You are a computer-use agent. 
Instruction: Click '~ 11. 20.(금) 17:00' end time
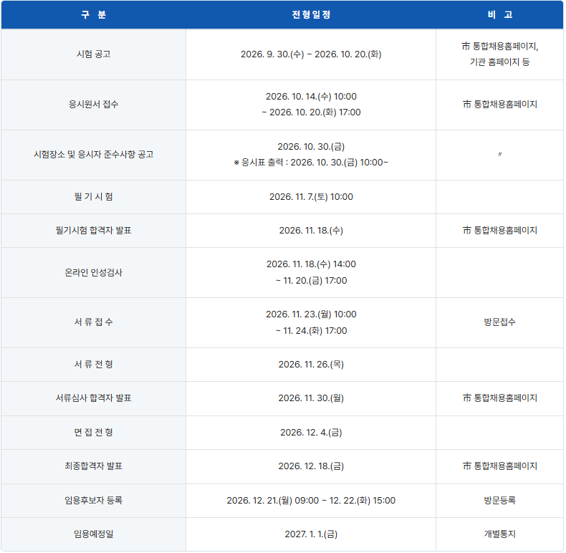[311, 281]
